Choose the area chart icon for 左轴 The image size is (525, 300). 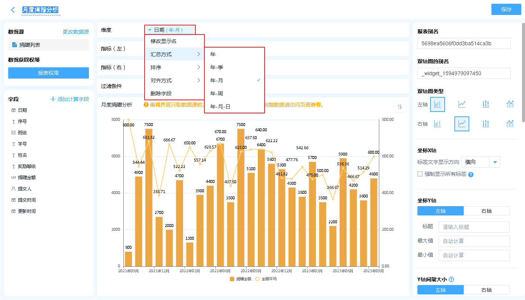[x=510, y=104]
